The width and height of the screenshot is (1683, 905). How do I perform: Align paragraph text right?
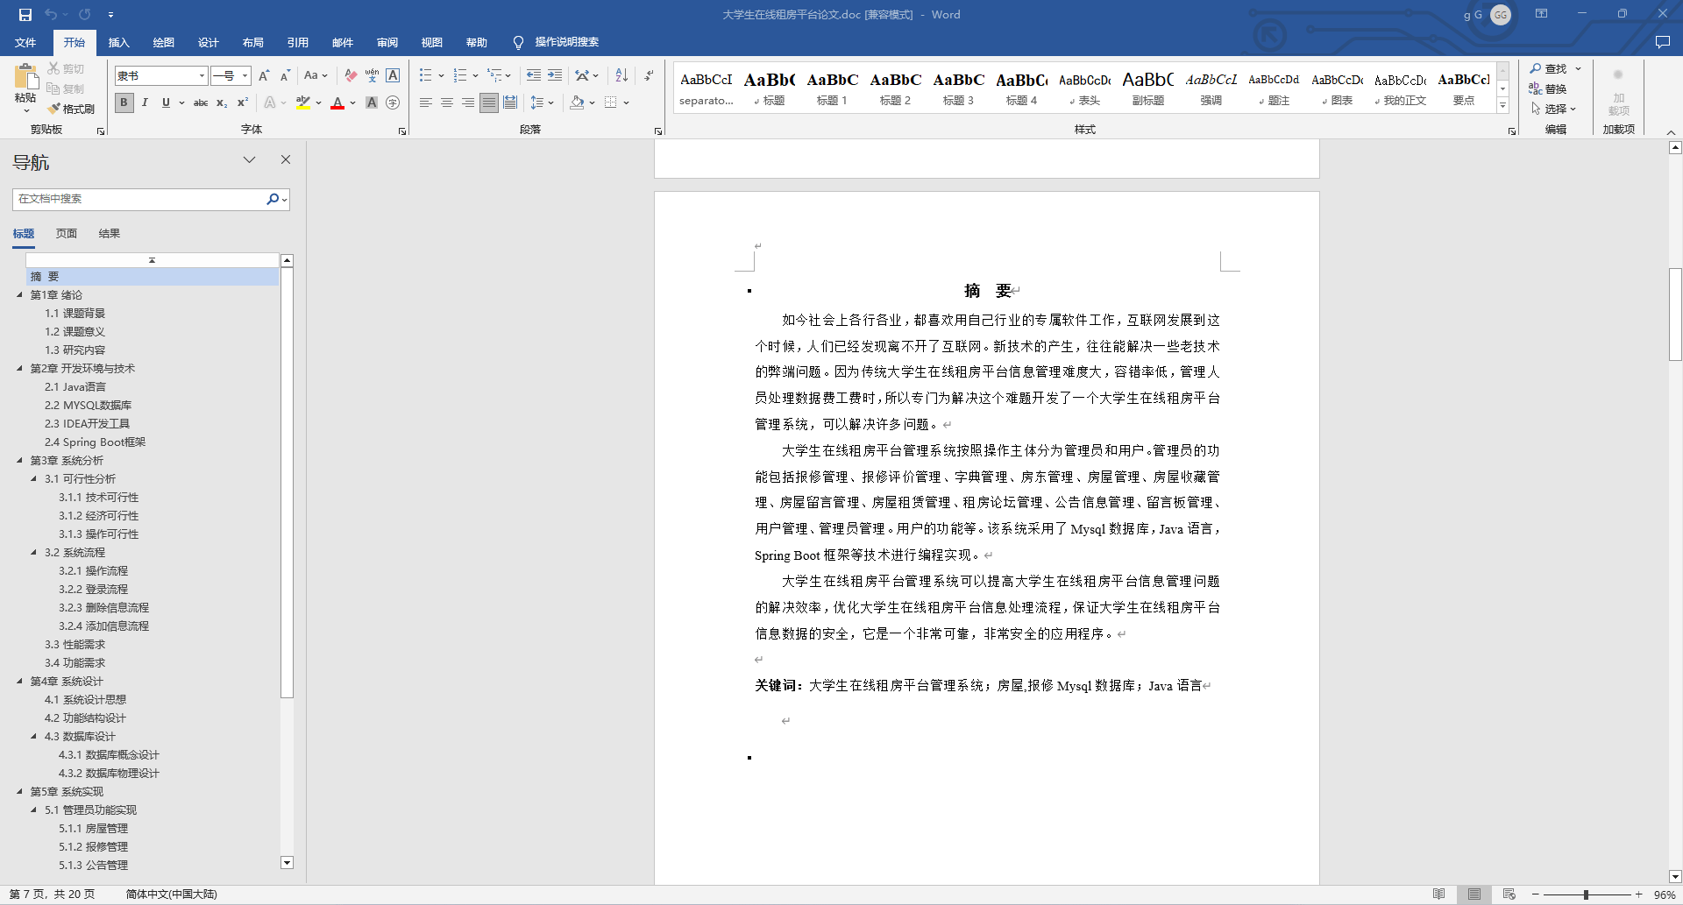click(468, 103)
